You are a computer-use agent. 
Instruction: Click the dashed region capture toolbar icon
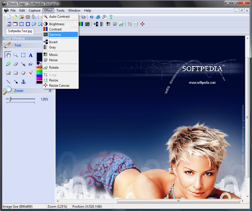[x=22, y=24]
